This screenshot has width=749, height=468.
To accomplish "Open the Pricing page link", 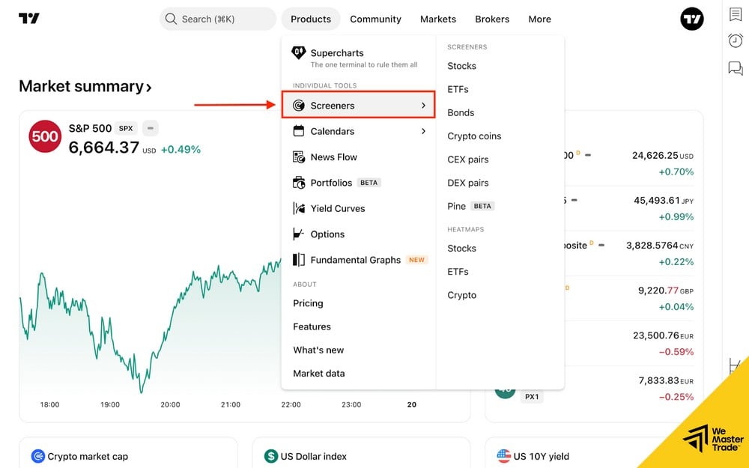I will point(309,303).
